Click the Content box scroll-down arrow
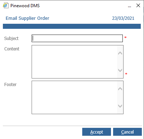The width and height of the screenshot is (144, 139). pos(120,70)
